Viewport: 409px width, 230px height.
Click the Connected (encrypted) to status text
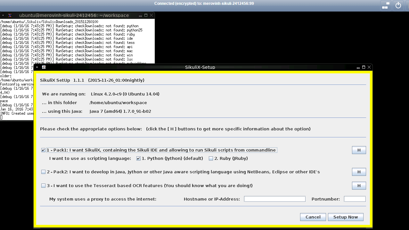pos(204,4)
